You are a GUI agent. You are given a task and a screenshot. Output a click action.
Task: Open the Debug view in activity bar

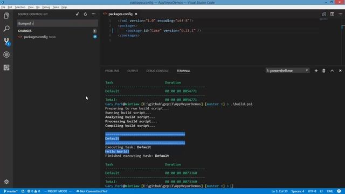[6, 54]
